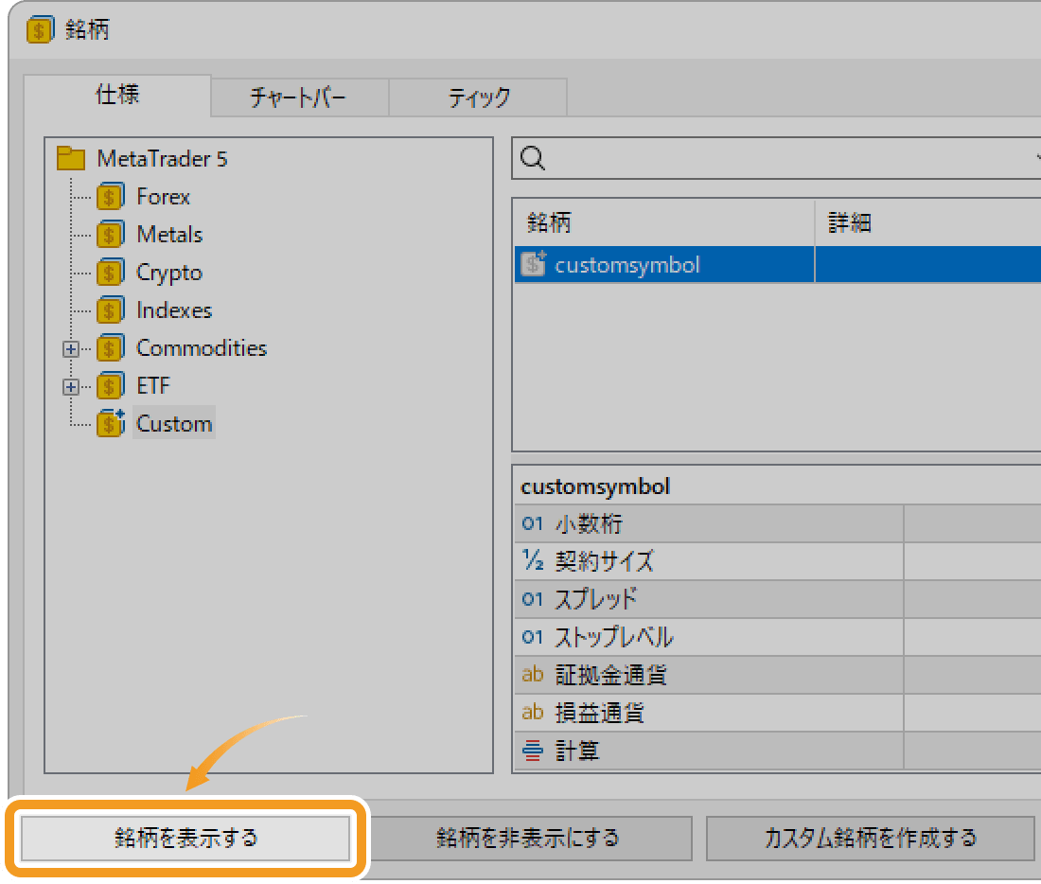This screenshot has width=1041, height=884.
Task: Click the 証拠金通貨 property label
Action: (x=610, y=675)
